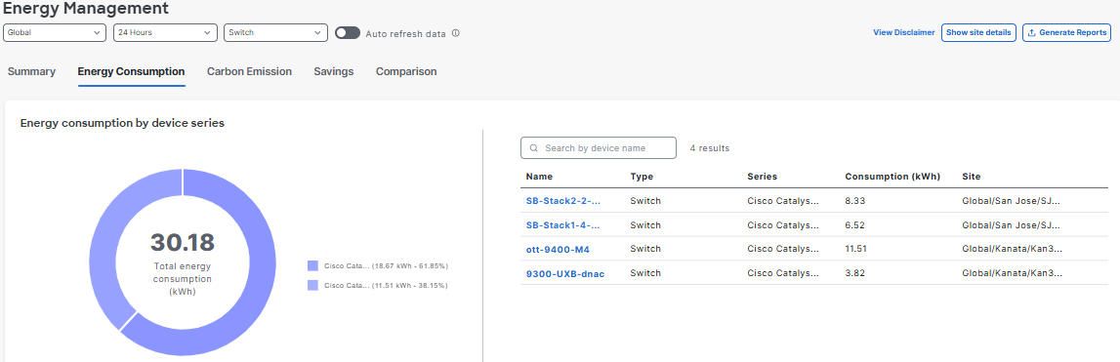Switch to the Summary tab
Screen dimensions: 1120x362
coord(31,71)
